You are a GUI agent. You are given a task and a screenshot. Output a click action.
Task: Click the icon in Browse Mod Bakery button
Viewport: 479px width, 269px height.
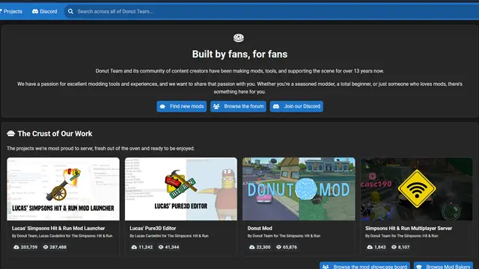click(x=419, y=267)
